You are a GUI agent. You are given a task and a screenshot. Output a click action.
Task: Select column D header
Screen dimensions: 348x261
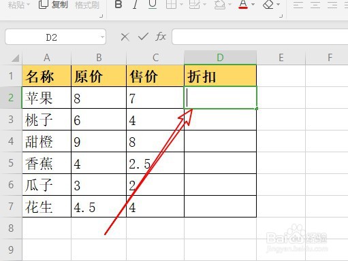pos(220,58)
